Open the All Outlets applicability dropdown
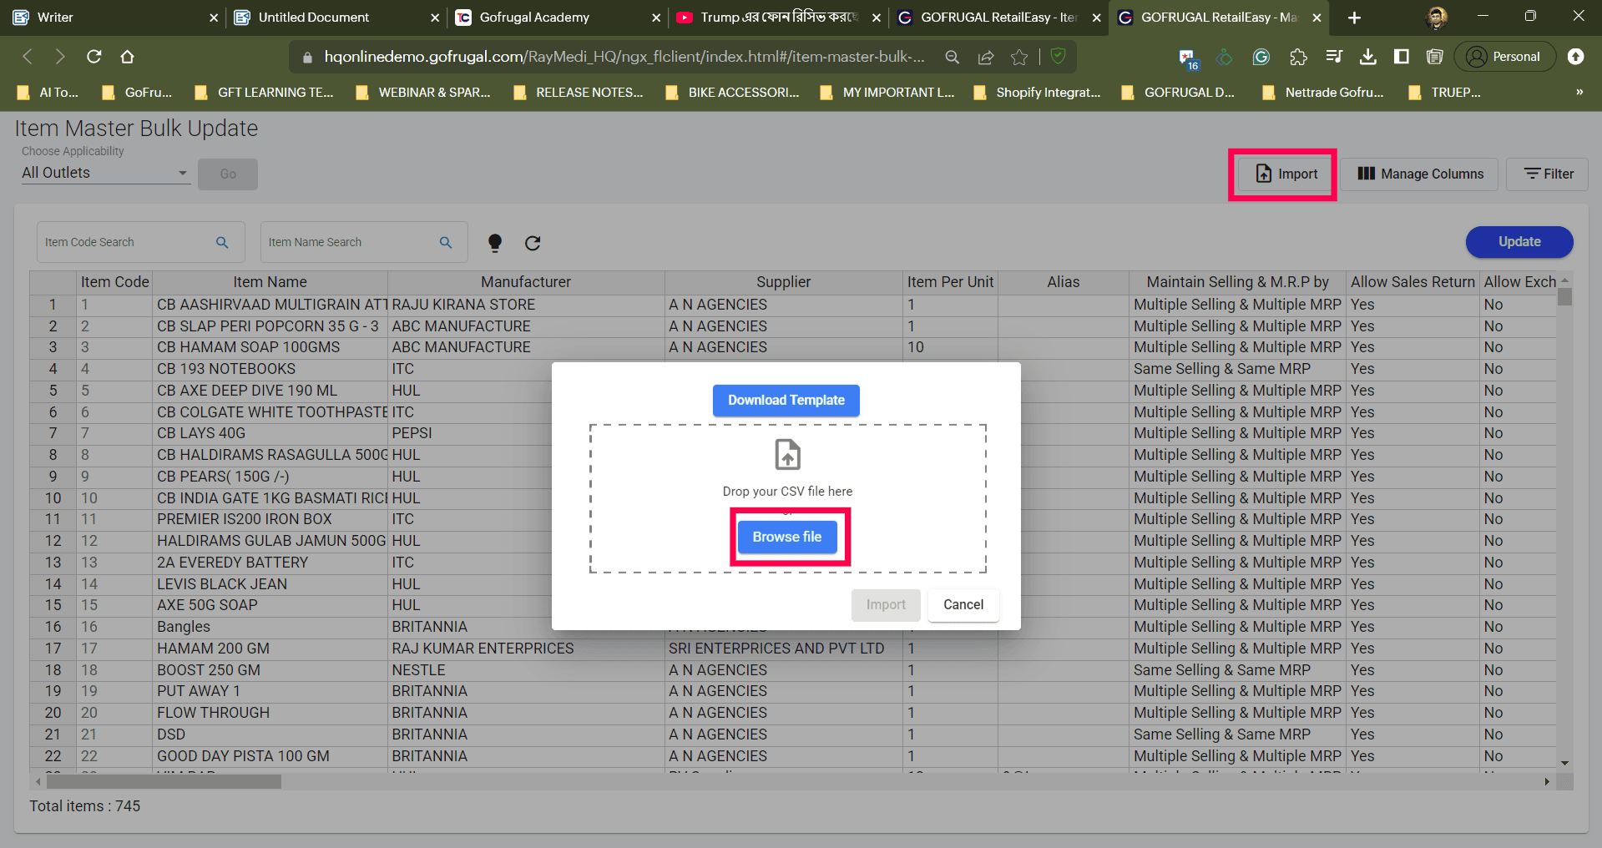The width and height of the screenshot is (1602, 848). tap(105, 173)
